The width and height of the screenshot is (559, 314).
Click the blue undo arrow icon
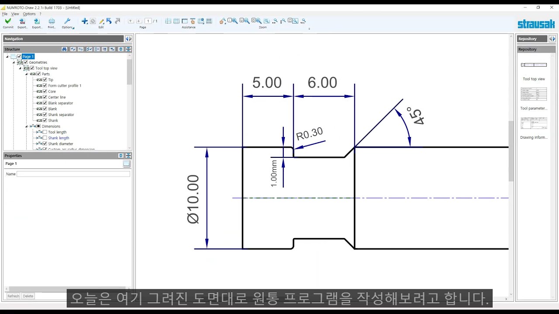109,21
